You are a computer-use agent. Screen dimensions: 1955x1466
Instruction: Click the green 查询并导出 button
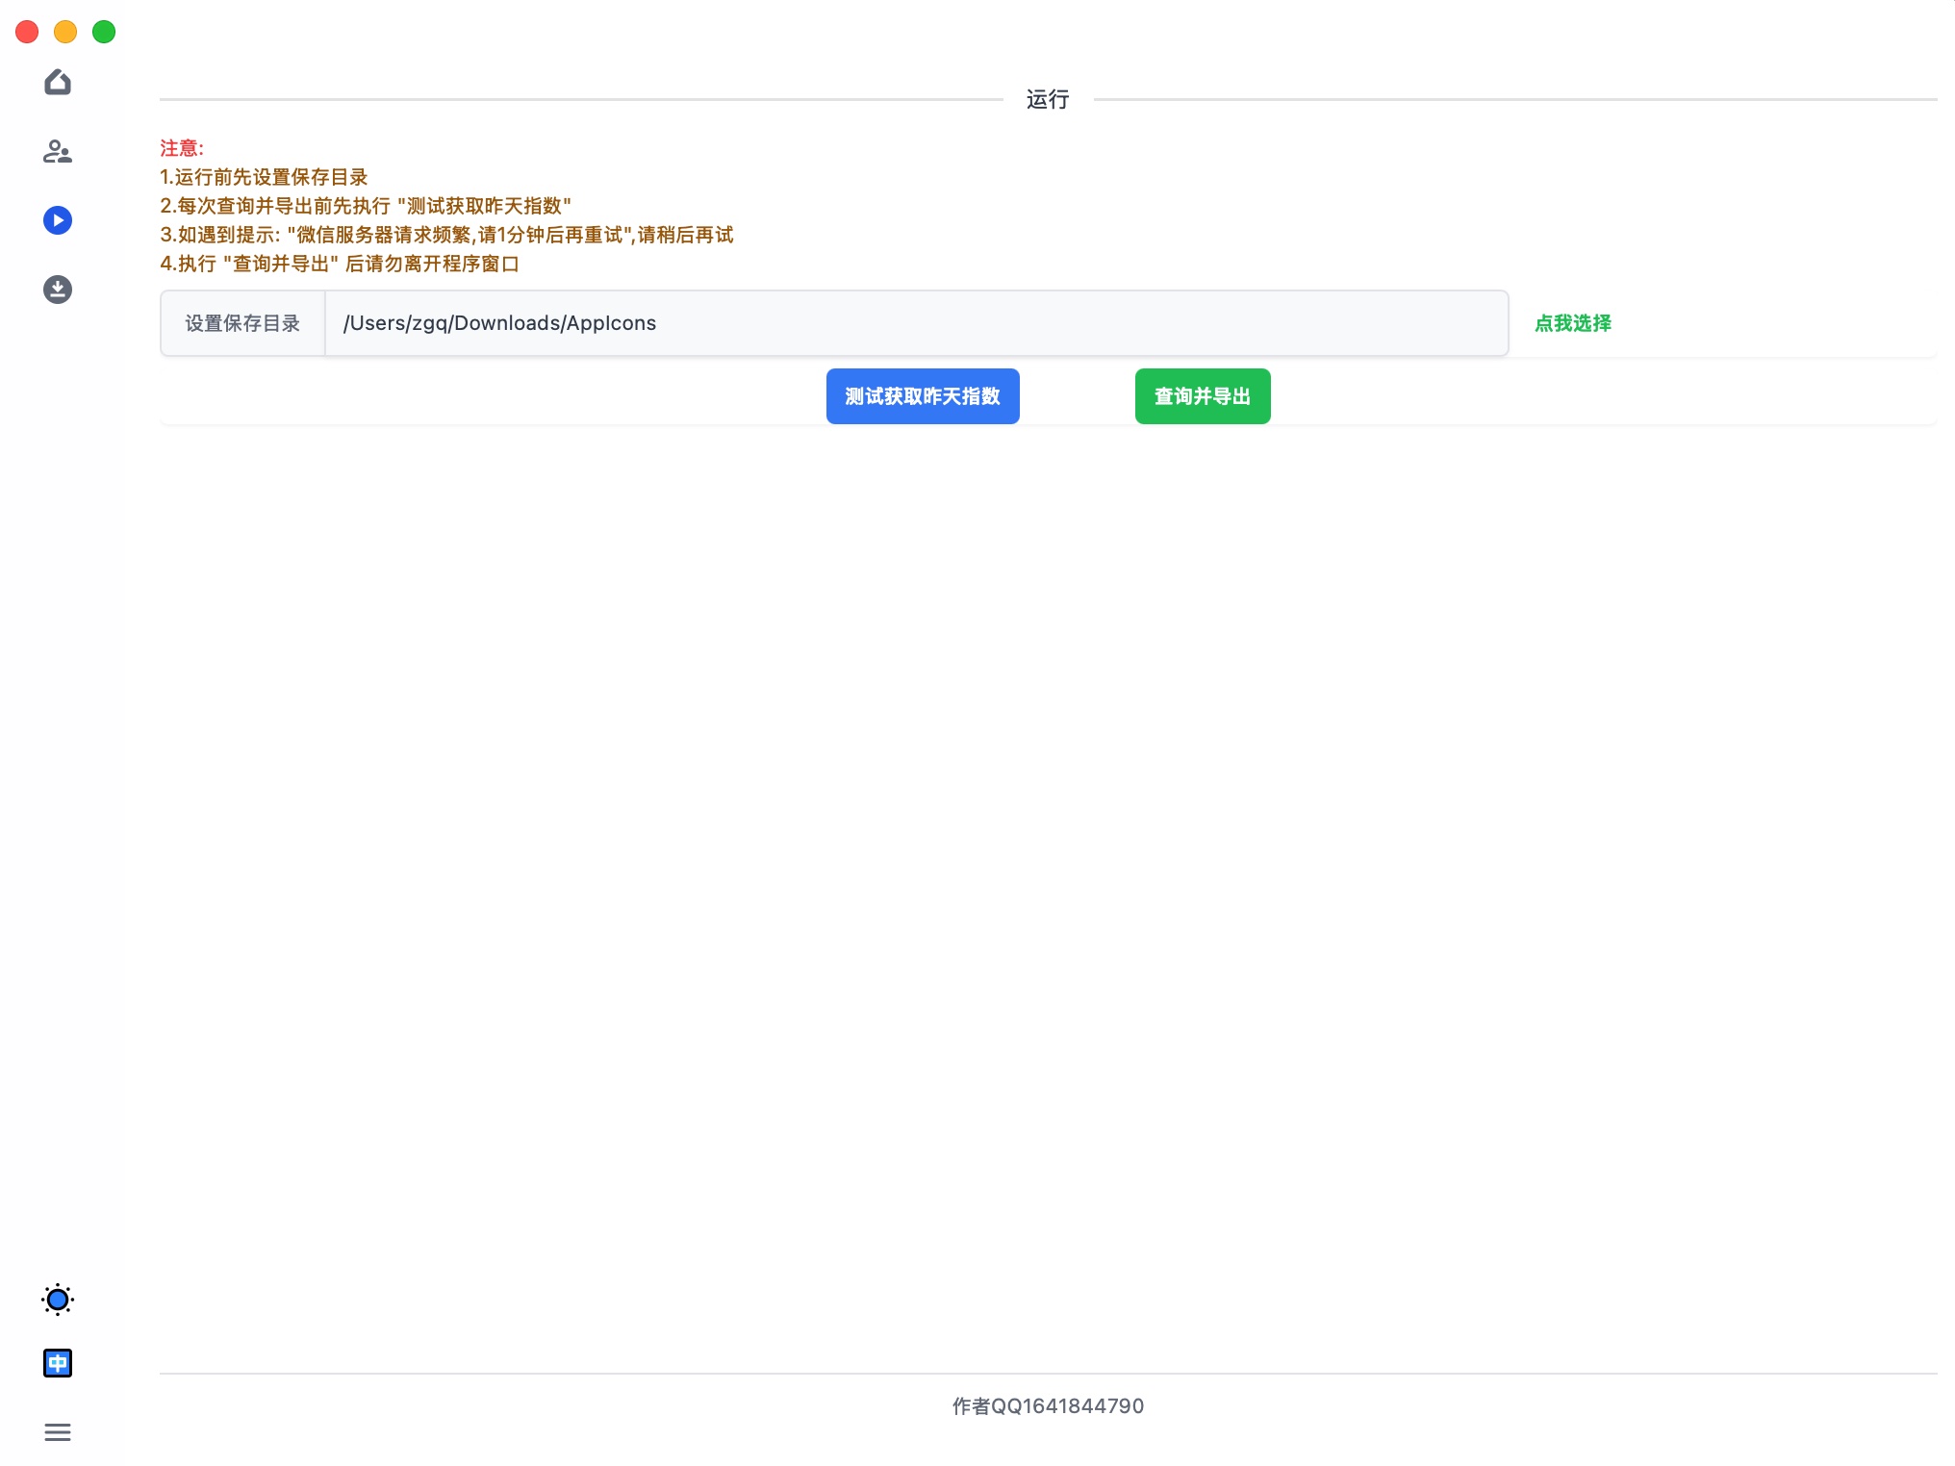(x=1202, y=396)
